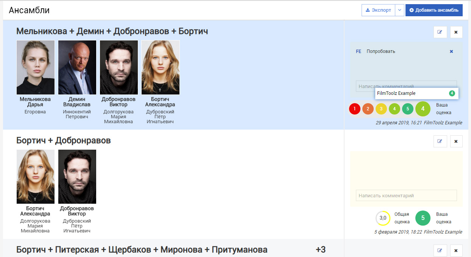The height and width of the screenshot is (257, 471).
Task: Delete the Бортич + Добронравов ensemble
Action: click(x=456, y=141)
